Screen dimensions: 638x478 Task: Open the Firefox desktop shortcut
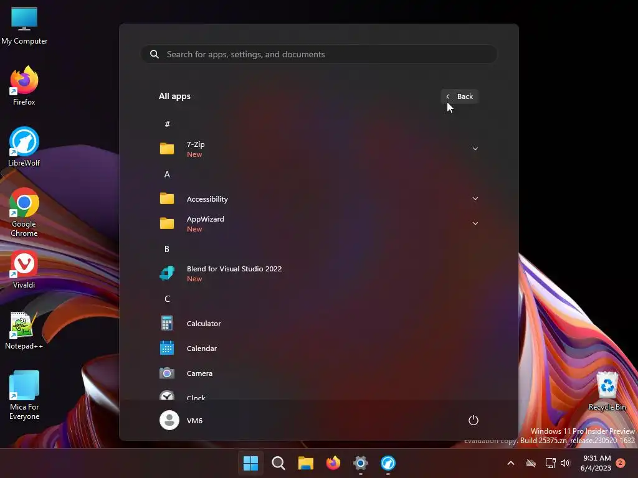[24, 86]
